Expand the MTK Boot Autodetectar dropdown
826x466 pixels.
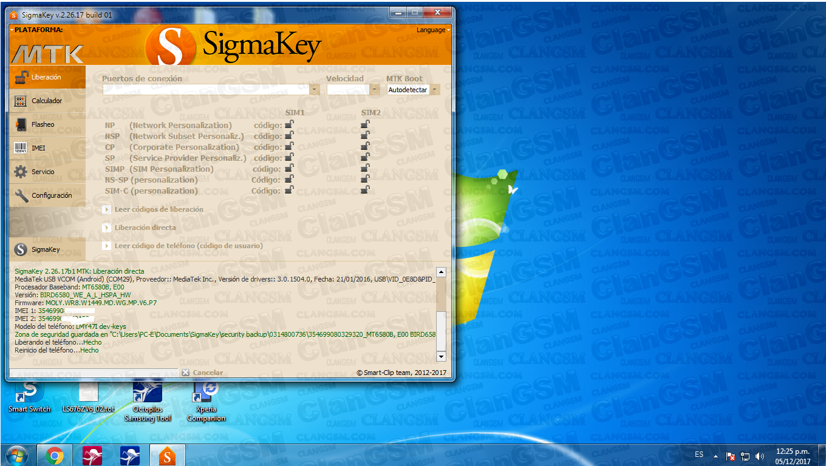[435, 90]
